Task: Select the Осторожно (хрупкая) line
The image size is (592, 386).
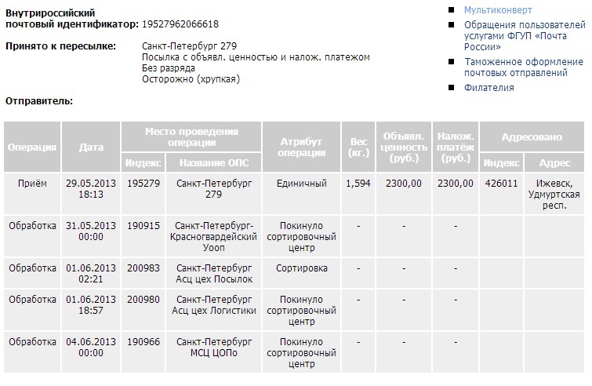Action: point(191,79)
